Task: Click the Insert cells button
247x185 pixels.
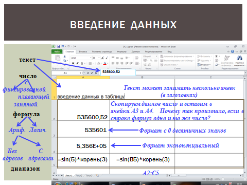Action: pos(204,57)
